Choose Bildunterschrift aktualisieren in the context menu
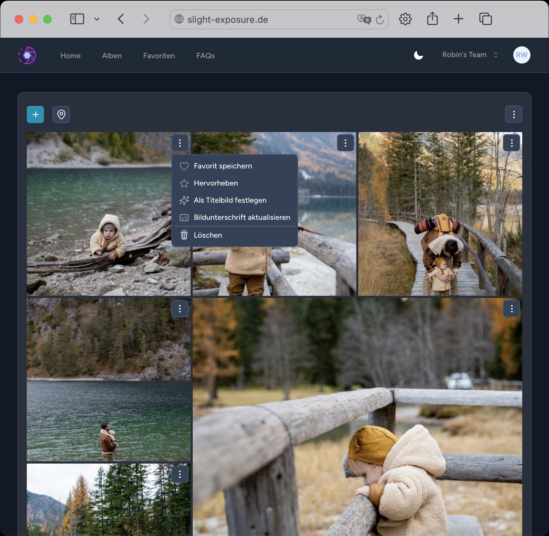The height and width of the screenshot is (536, 549). point(242,217)
